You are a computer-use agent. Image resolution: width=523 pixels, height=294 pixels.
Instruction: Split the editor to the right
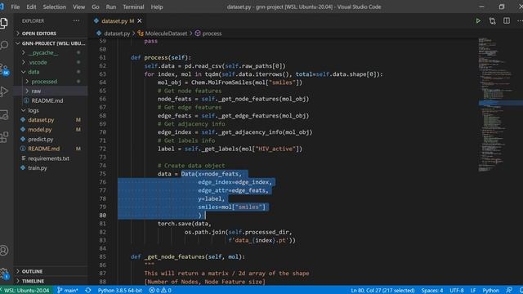click(x=507, y=20)
